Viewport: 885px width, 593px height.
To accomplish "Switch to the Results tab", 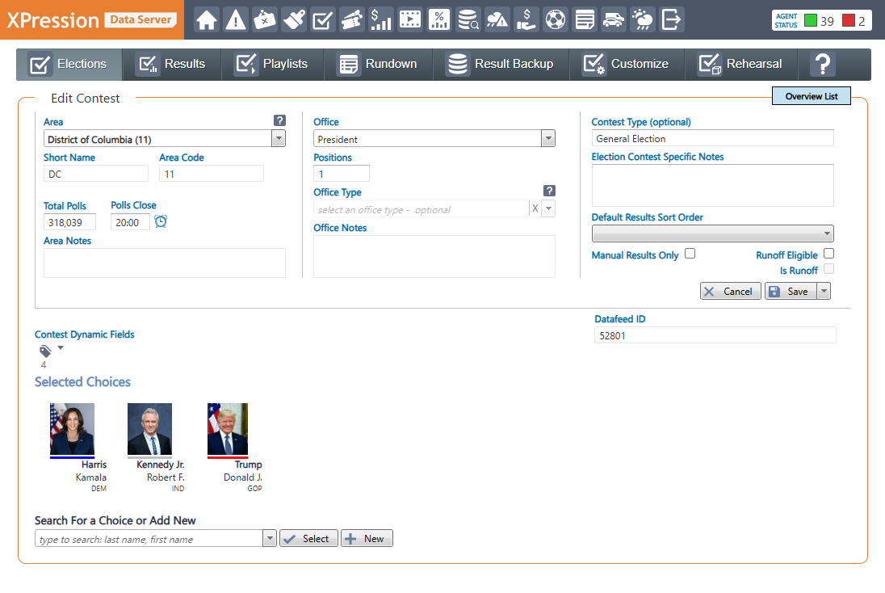I will (171, 64).
